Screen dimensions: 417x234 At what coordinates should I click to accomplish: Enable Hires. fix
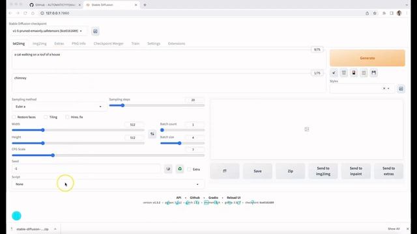point(67,117)
